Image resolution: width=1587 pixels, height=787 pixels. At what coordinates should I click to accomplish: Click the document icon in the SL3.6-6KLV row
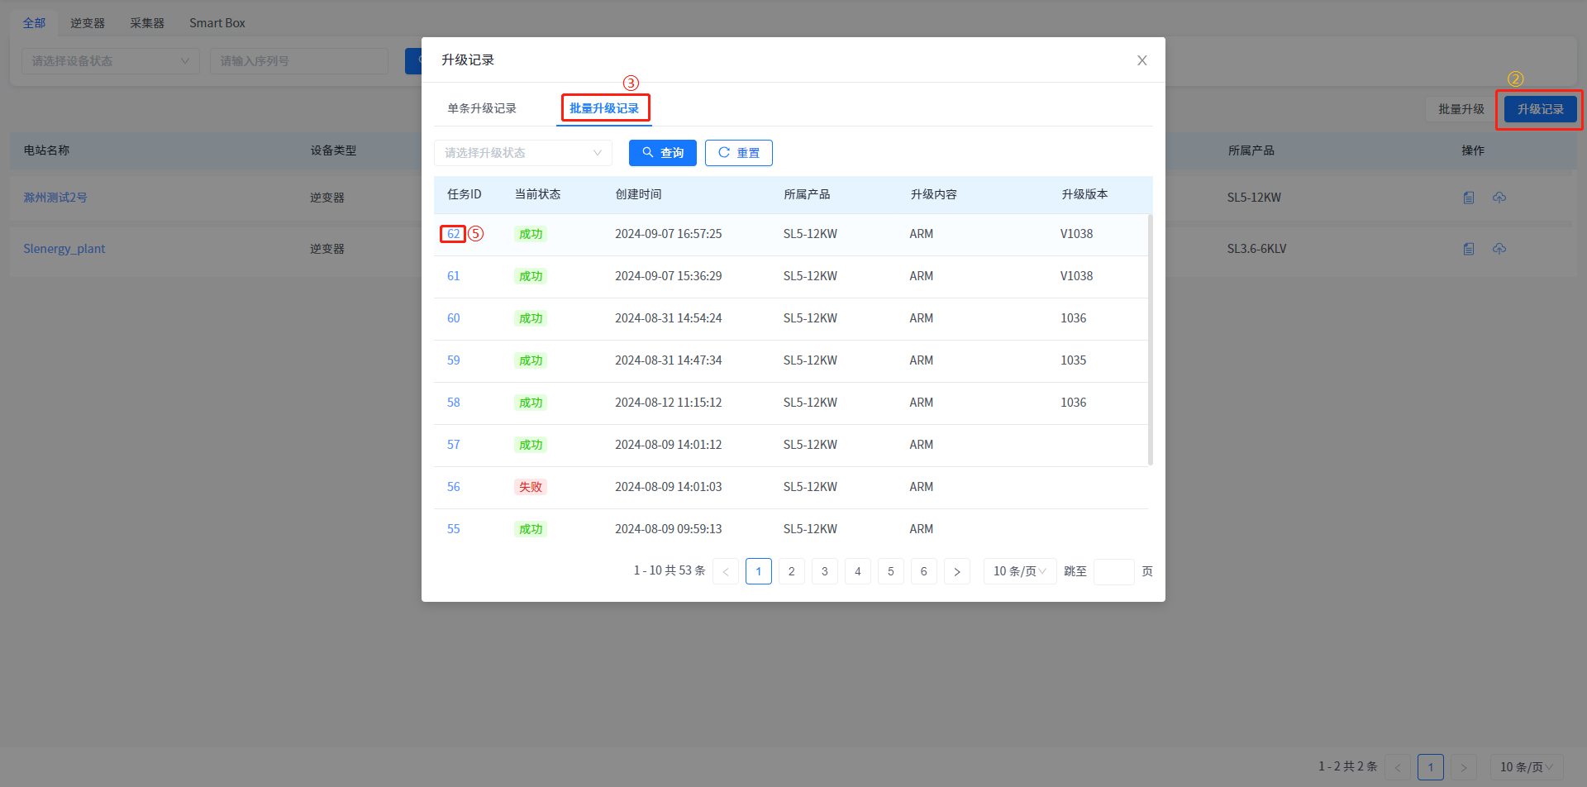pos(1469,249)
